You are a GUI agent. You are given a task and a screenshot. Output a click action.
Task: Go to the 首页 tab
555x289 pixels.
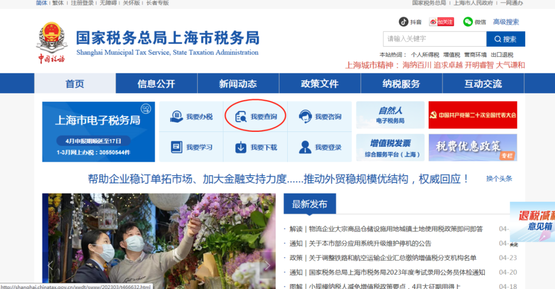[x=75, y=84]
